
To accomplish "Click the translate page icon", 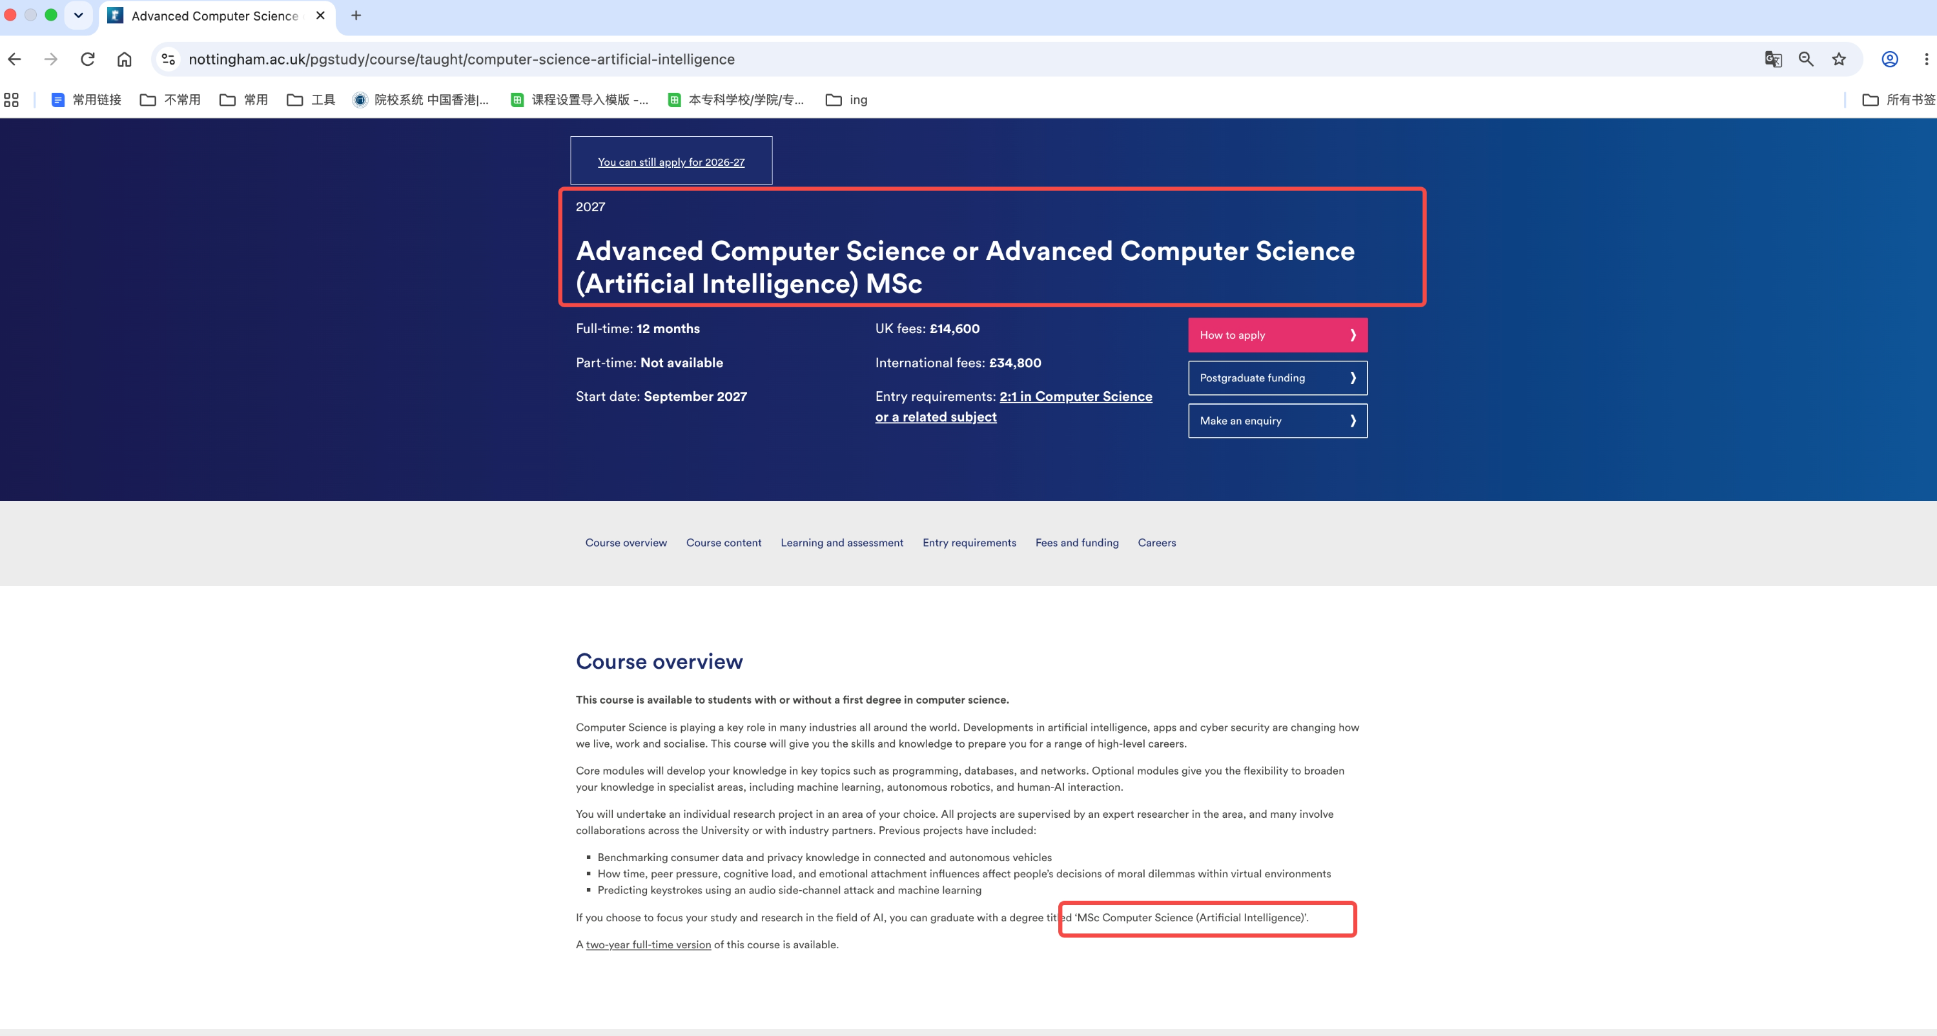I will pos(1773,59).
